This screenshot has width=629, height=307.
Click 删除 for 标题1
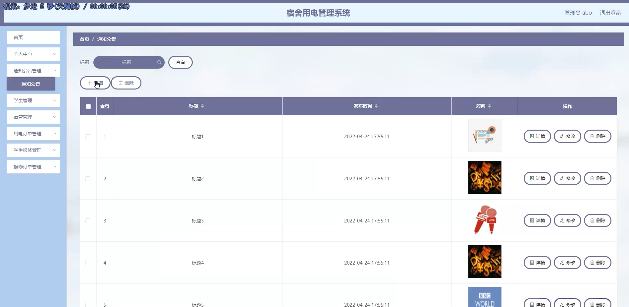click(x=598, y=136)
